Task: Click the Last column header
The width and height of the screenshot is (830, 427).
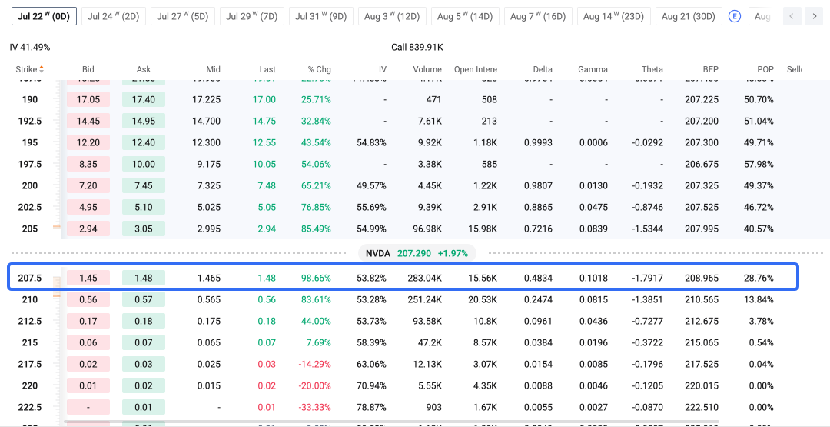Action: (x=267, y=69)
